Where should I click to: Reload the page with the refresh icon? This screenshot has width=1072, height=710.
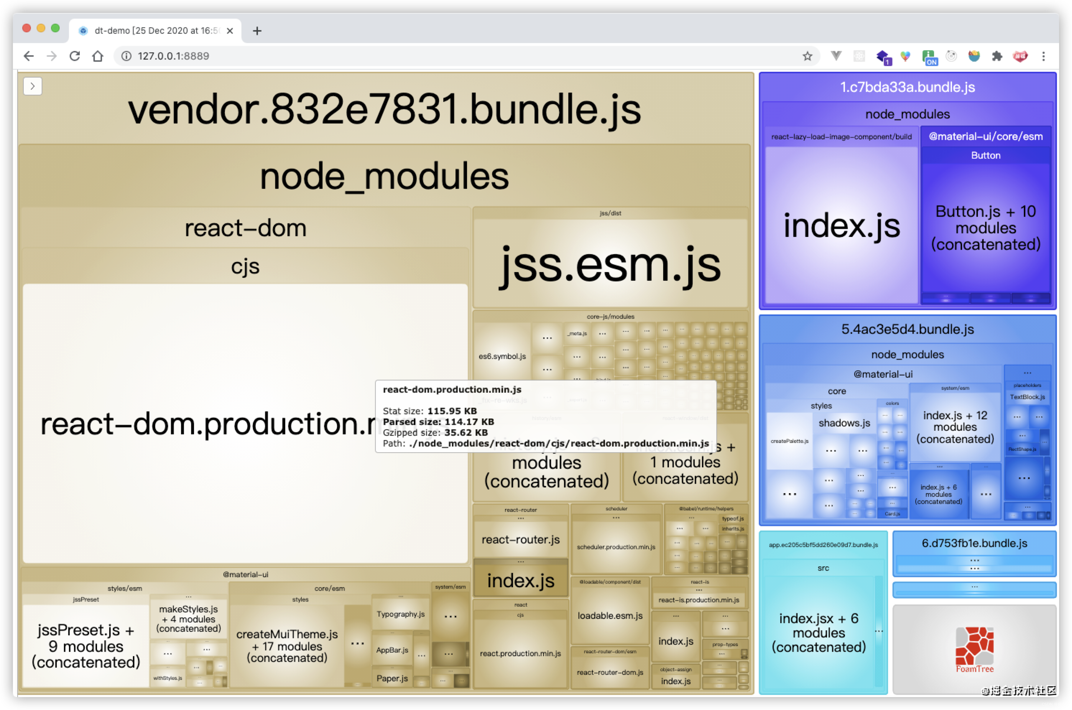click(75, 56)
